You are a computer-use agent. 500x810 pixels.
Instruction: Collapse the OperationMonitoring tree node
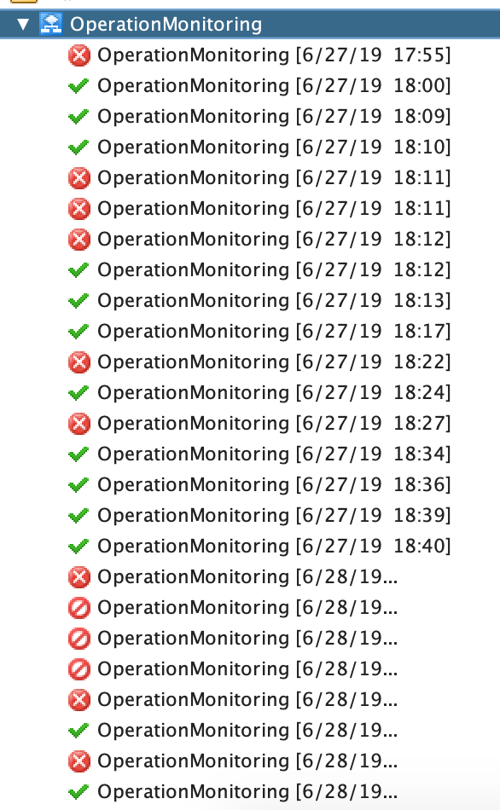coord(23,24)
